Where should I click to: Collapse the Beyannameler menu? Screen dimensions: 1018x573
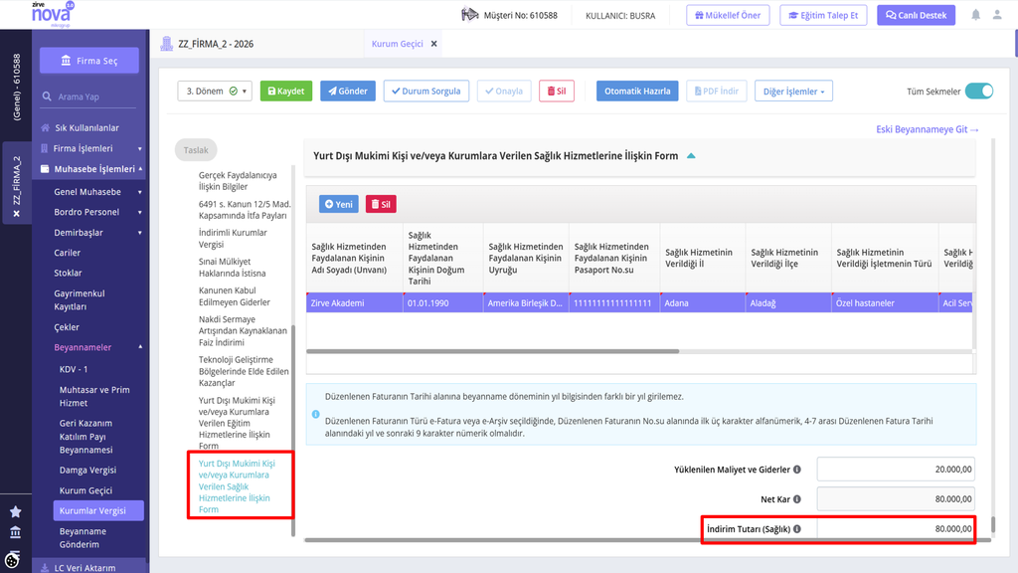pyautogui.click(x=140, y=347)
